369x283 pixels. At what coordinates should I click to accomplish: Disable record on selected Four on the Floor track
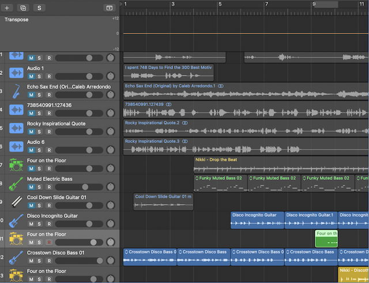[49, 243]
